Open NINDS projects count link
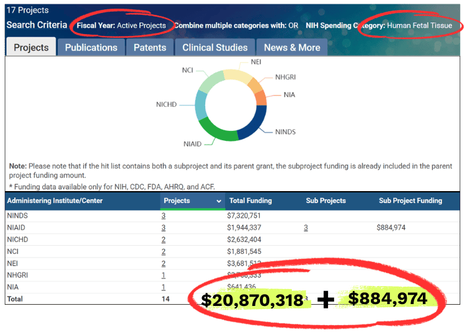The height and width of the screenshot is (332, 465). coord(164,215)
